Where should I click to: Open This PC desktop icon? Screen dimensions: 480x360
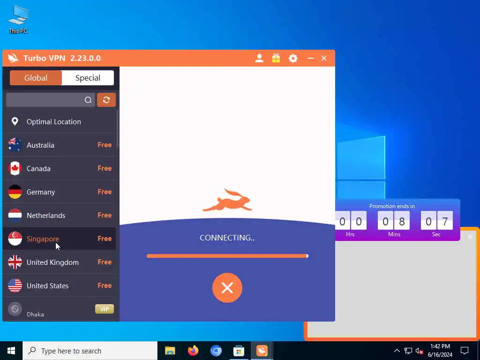click(18, 19)
